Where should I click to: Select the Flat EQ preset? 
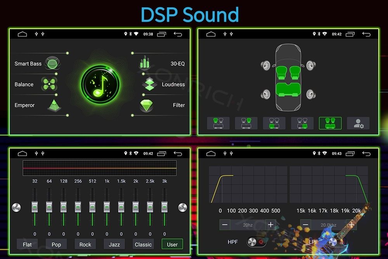[27, 244]
